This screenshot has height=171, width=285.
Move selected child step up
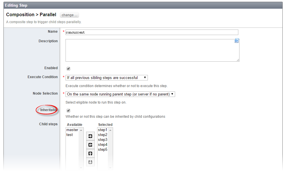[x=90, y=153]
